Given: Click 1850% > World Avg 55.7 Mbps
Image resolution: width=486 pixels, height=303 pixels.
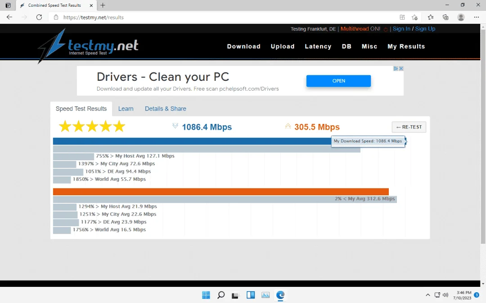Looking at the screenshot, I should [x=109, y=179].
